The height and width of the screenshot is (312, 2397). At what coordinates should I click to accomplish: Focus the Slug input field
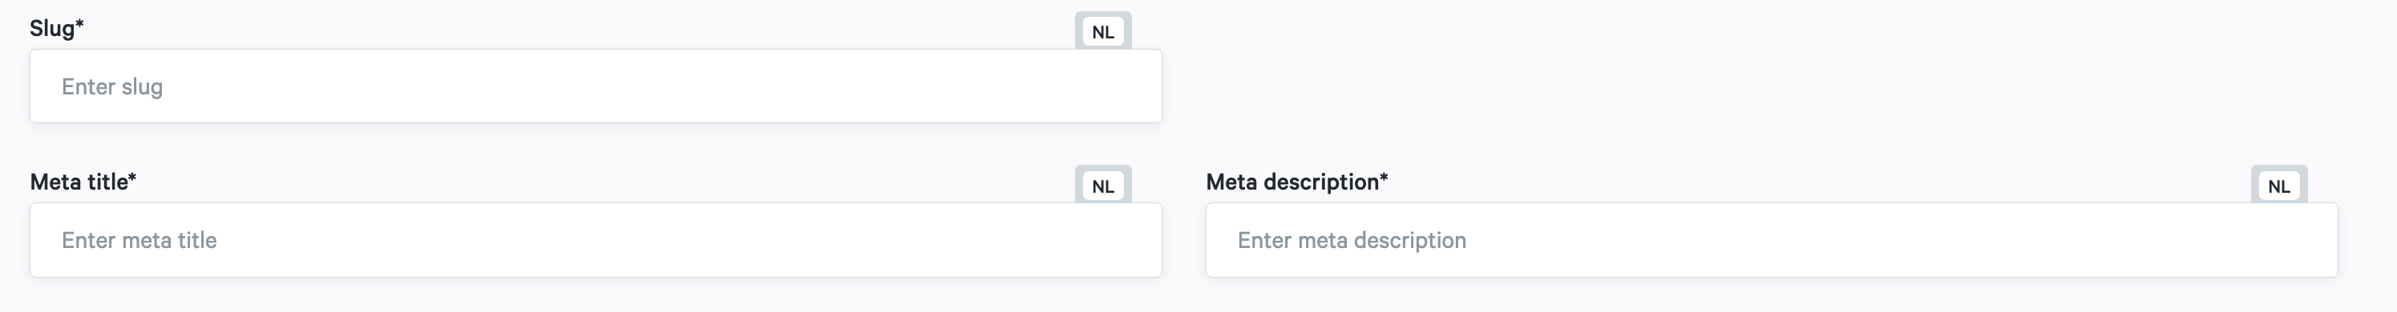pos(596,86)
